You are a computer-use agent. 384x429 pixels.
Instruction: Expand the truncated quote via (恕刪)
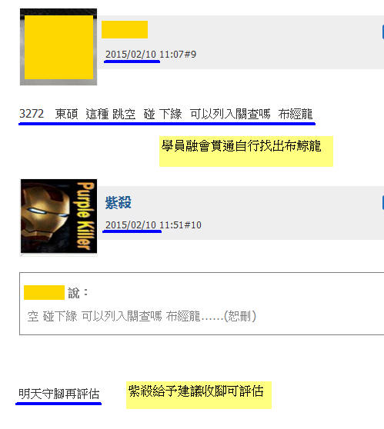click(x=240, y=316)
